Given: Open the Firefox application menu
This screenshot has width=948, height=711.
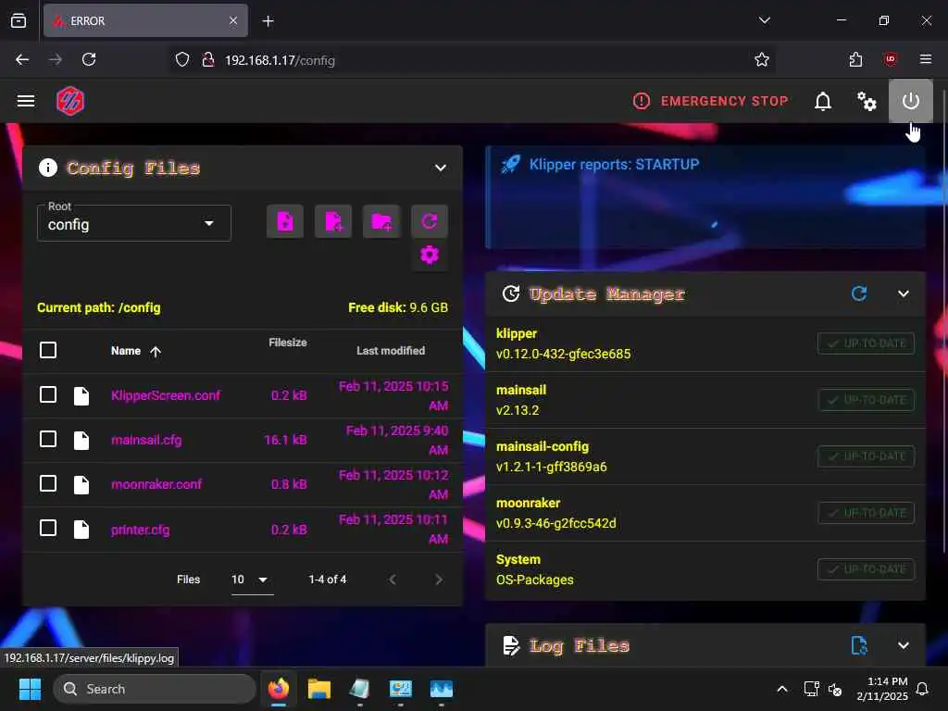Looking at the screenshot, I should click(x=925, y=59).
